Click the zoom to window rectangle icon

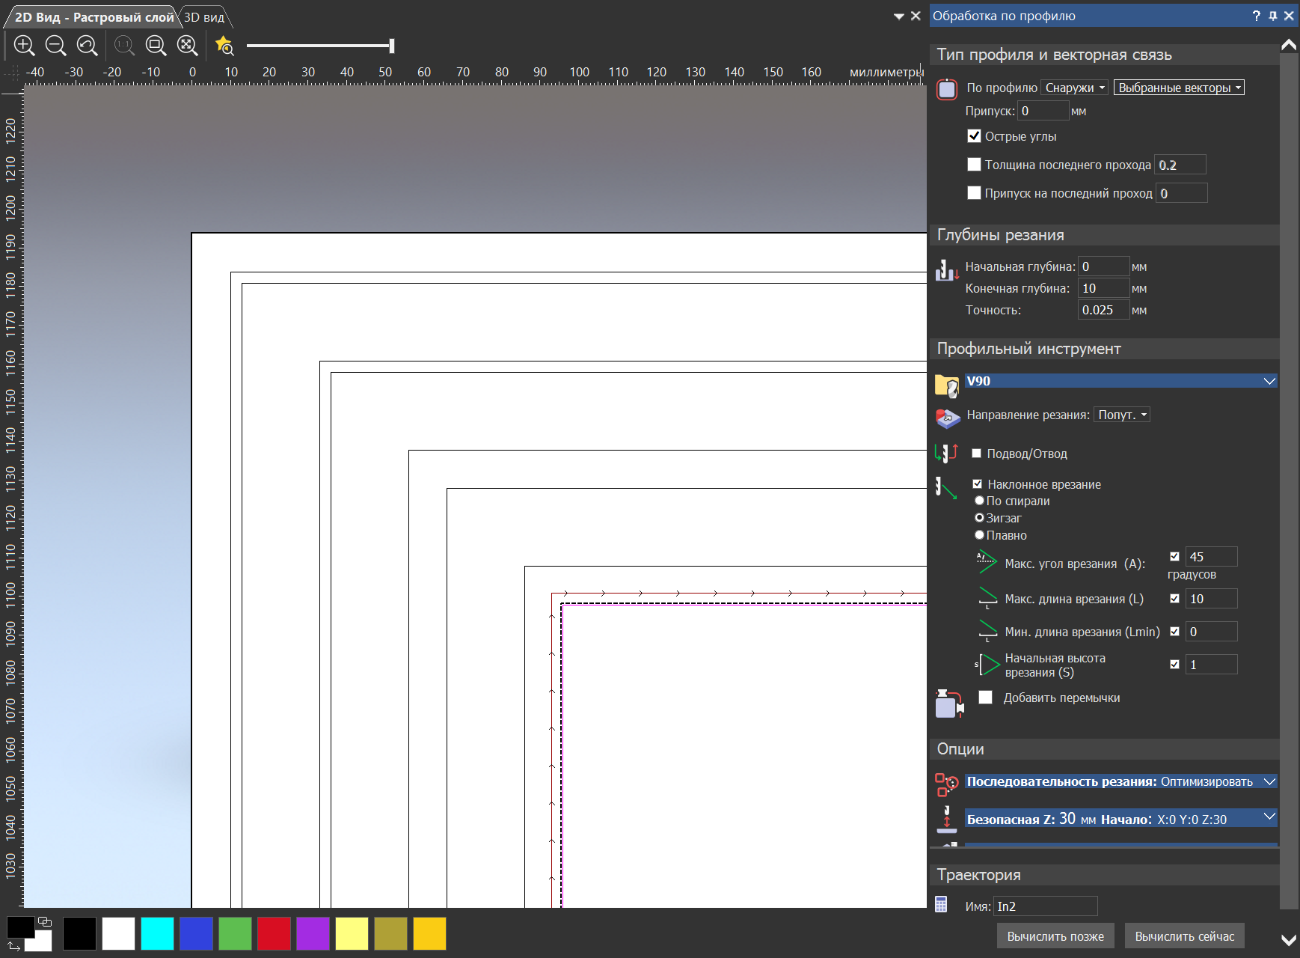click(x=156, y=46)
